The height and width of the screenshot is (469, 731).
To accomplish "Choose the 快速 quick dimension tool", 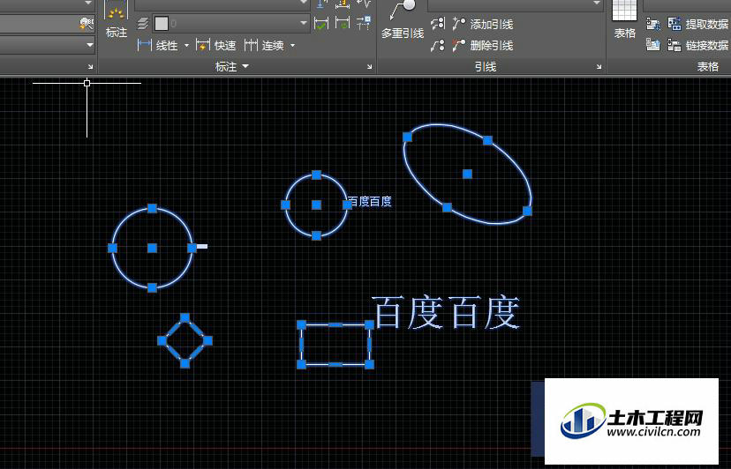I will [x=215, y=45].
